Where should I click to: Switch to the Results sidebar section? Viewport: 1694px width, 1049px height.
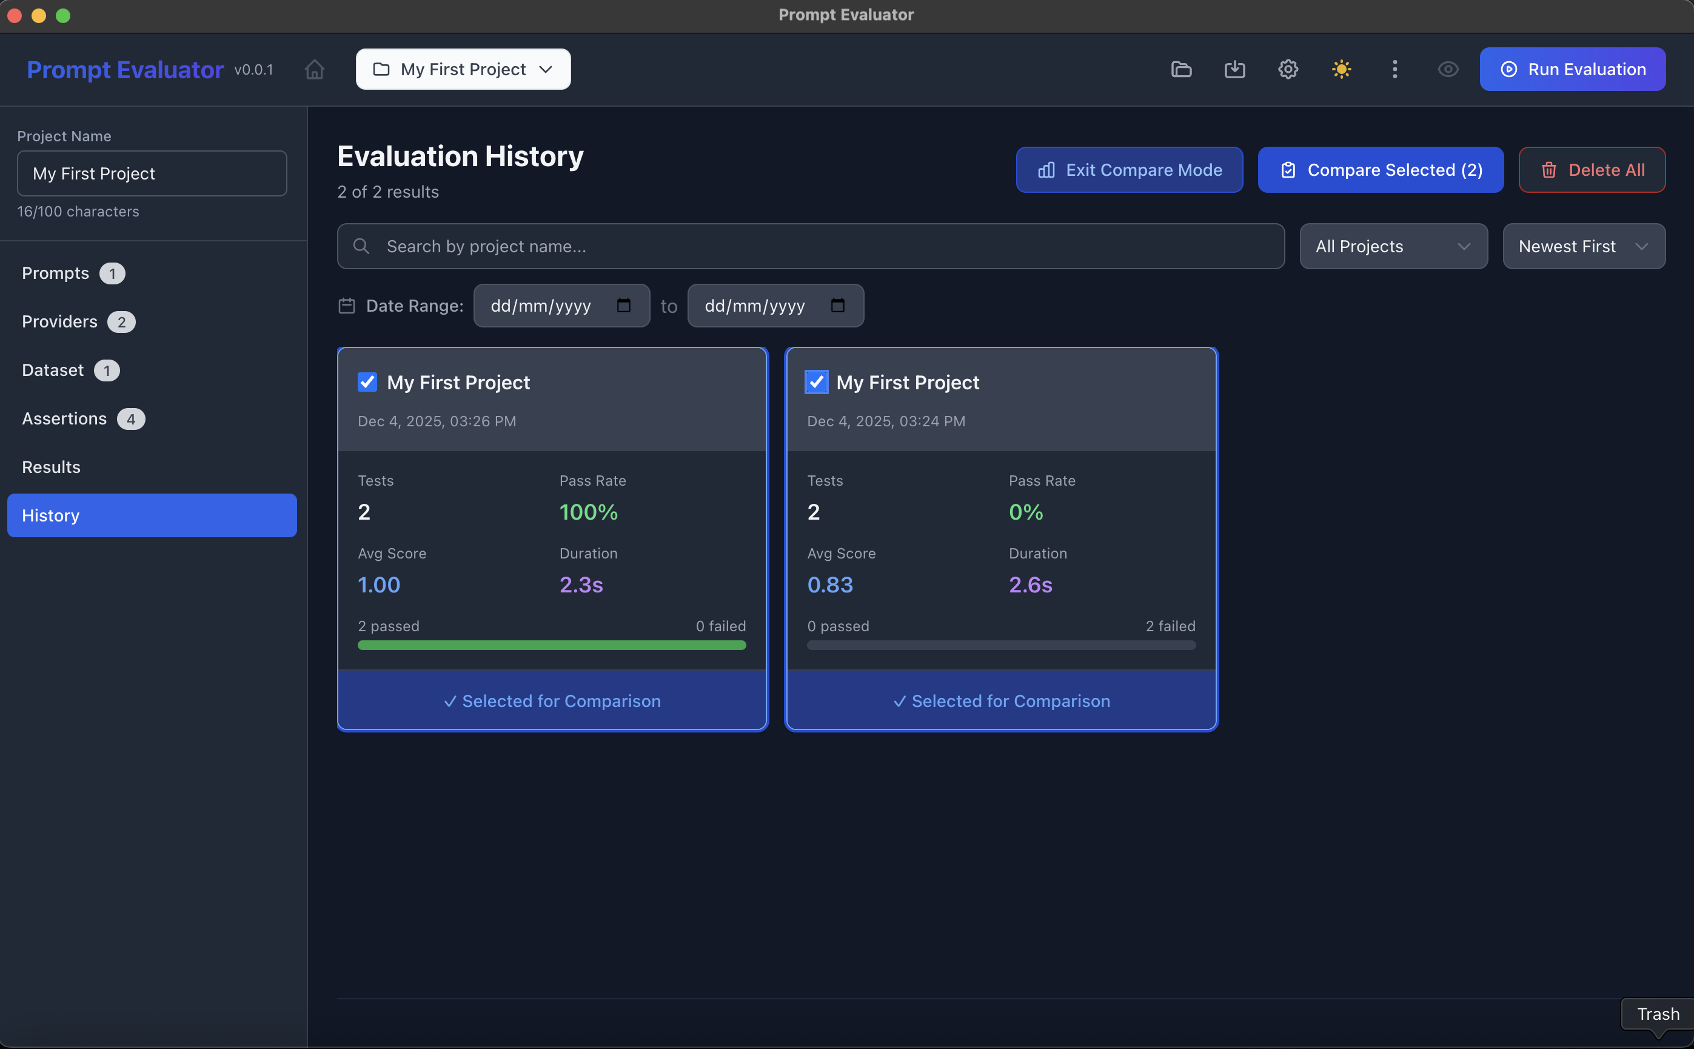coord(52,467)
